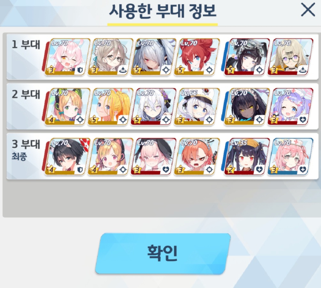The width and height of the screenshot is (321, 288).
Task: Select the pink-haired tank in squad 1
Action: click(67, 57)
